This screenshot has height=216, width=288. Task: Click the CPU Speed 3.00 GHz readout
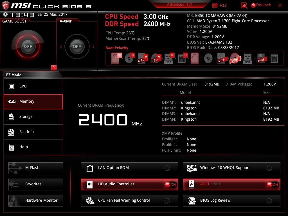tap(136, 17)
